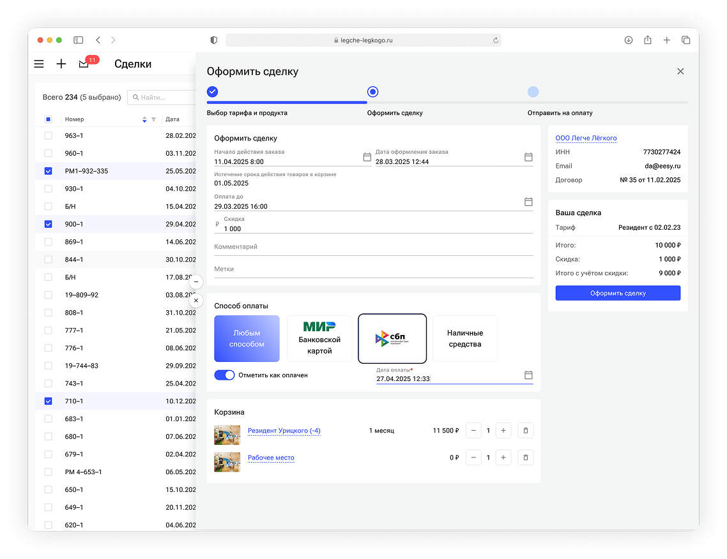727x559 pixels.
Task: Click the legche-legkogo.ru address bar
Action: click(x=363, y=40)
